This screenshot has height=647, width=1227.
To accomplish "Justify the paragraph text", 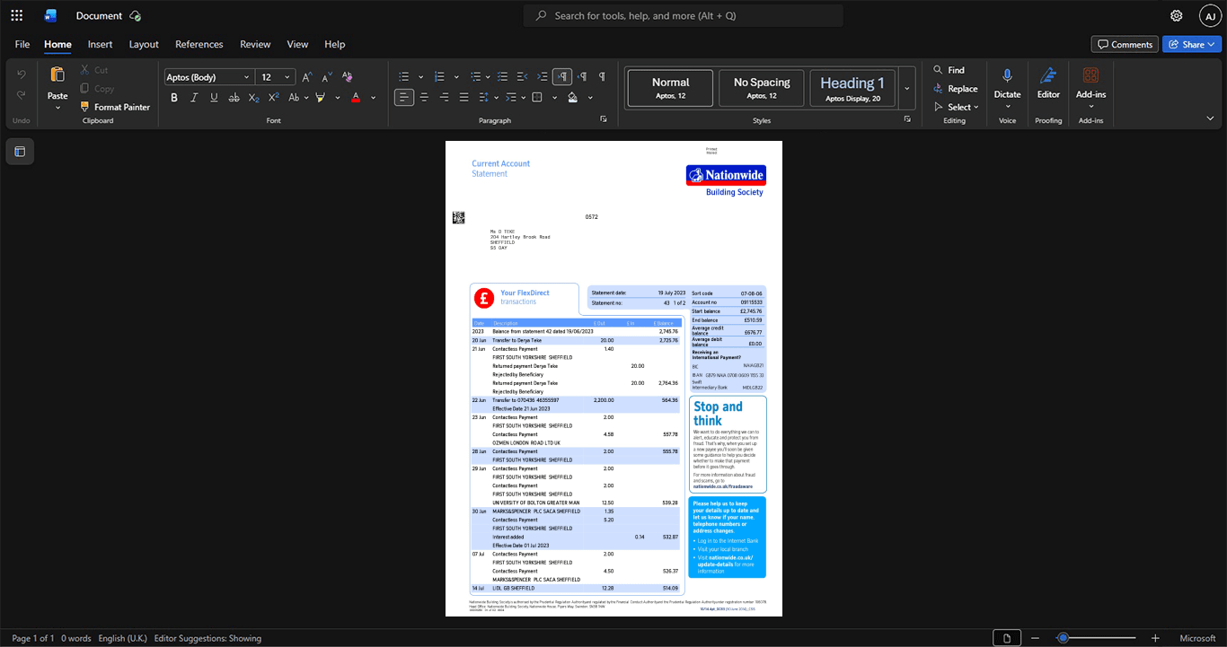I will [463, 97].
